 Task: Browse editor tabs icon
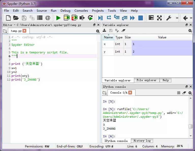[5, 31]
